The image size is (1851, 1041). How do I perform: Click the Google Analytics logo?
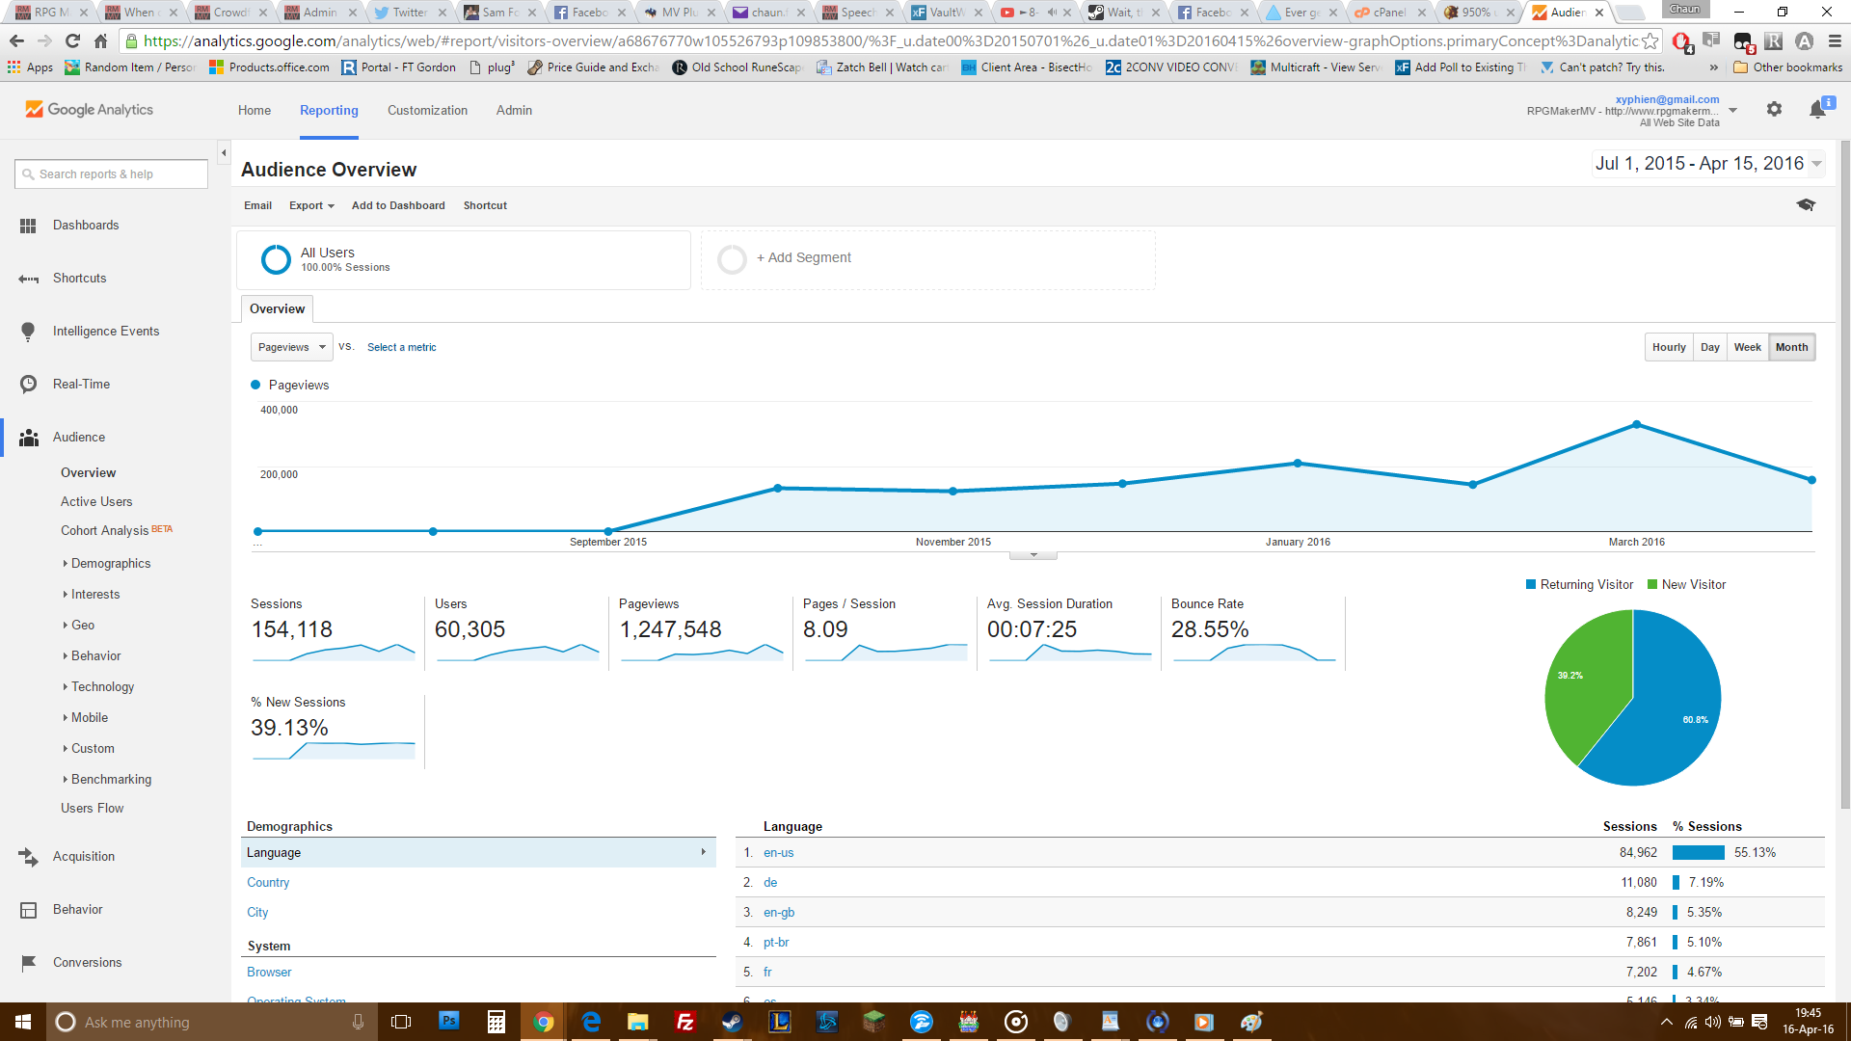[x=89, y=110]
